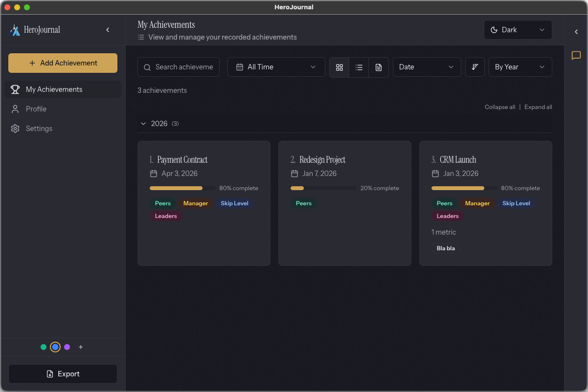Viewport: 588px width, 392px height.
Task: Open the All Time date filter
Action: point(276,67)
